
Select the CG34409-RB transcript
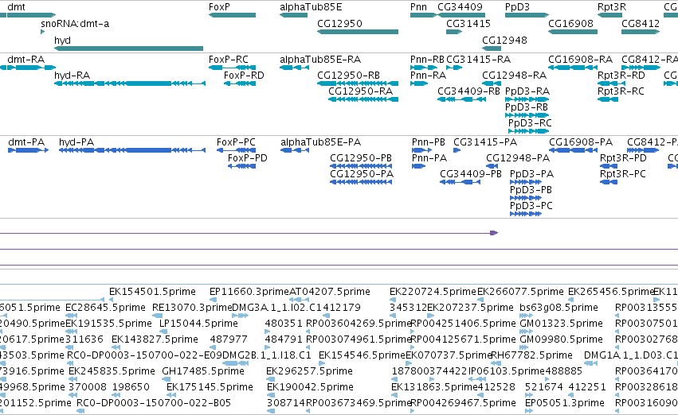pyautogui.click(x=462, y=99)
